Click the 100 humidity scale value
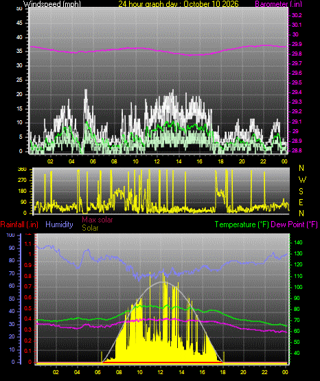 (x=11, y=235)
